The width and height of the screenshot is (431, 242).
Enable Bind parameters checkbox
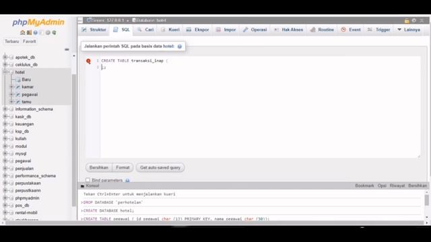pyautogui.click(x=88, y=180)
